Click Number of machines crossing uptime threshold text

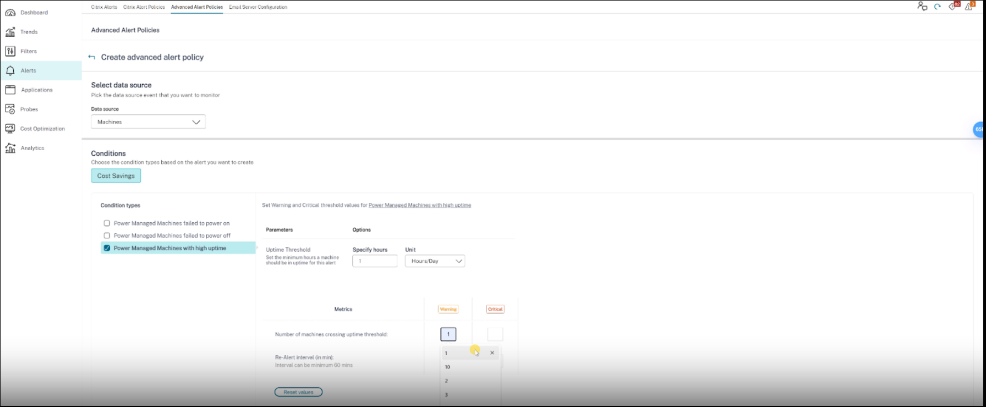[331, 334]
